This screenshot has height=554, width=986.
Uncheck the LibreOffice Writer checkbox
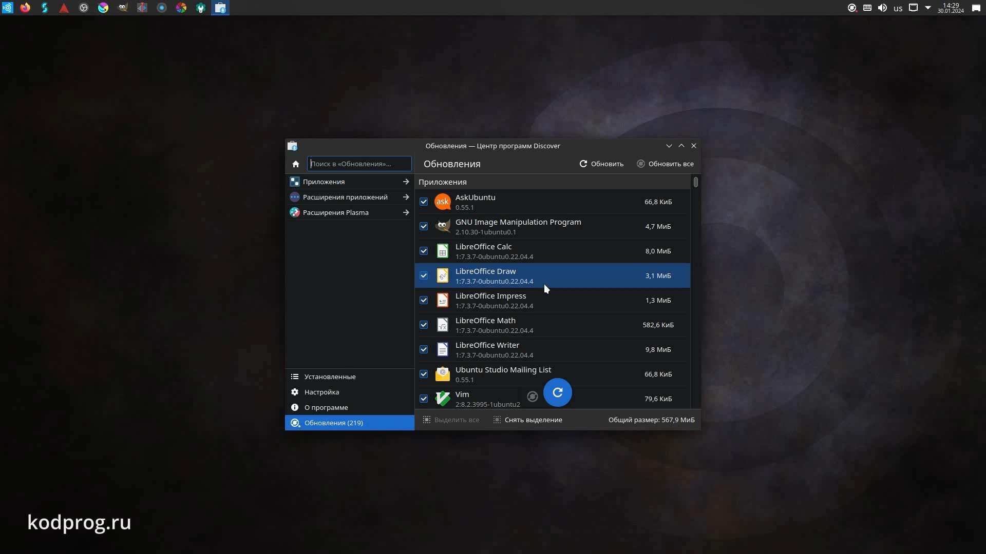pyautogui.click(x=424, y=349)
